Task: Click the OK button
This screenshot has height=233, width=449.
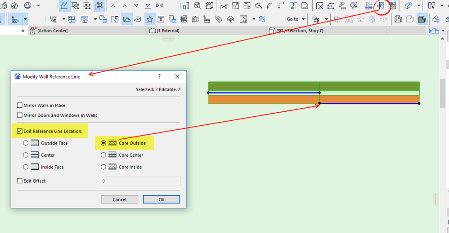Action: coord(162,199)
